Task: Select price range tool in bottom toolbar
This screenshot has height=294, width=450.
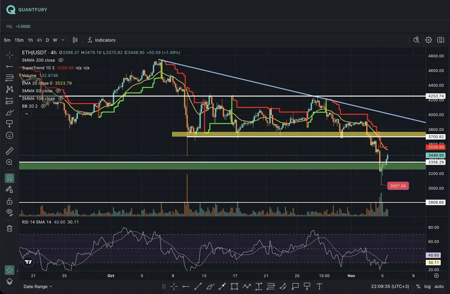Action: click(x=258, y=286)
